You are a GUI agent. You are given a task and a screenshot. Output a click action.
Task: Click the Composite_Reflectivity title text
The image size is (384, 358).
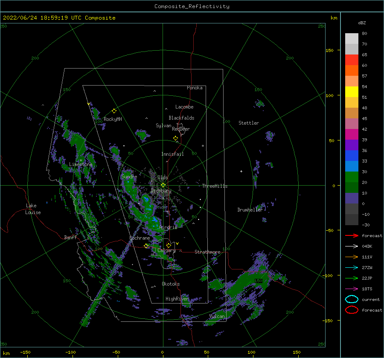click(x=192, y=6)
